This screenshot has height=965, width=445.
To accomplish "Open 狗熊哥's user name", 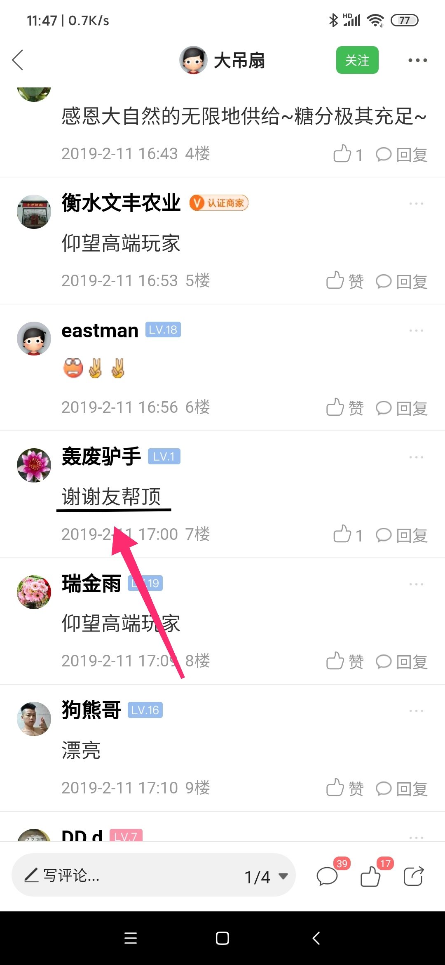I will (91, 710).
